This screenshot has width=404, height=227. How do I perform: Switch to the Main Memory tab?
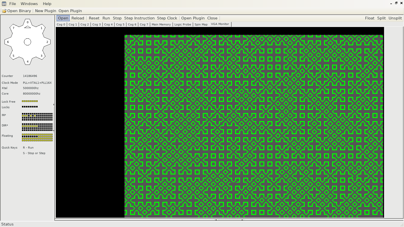coord(161,24)
